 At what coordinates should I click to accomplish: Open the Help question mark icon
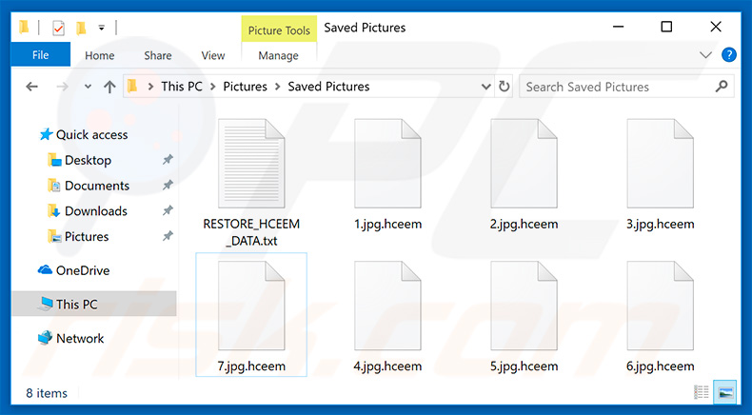pos(728,55)
